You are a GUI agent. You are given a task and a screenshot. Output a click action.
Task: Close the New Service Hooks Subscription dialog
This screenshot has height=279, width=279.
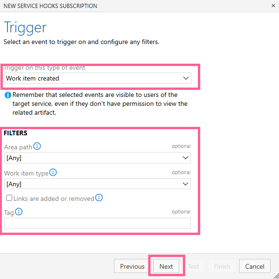273,6
